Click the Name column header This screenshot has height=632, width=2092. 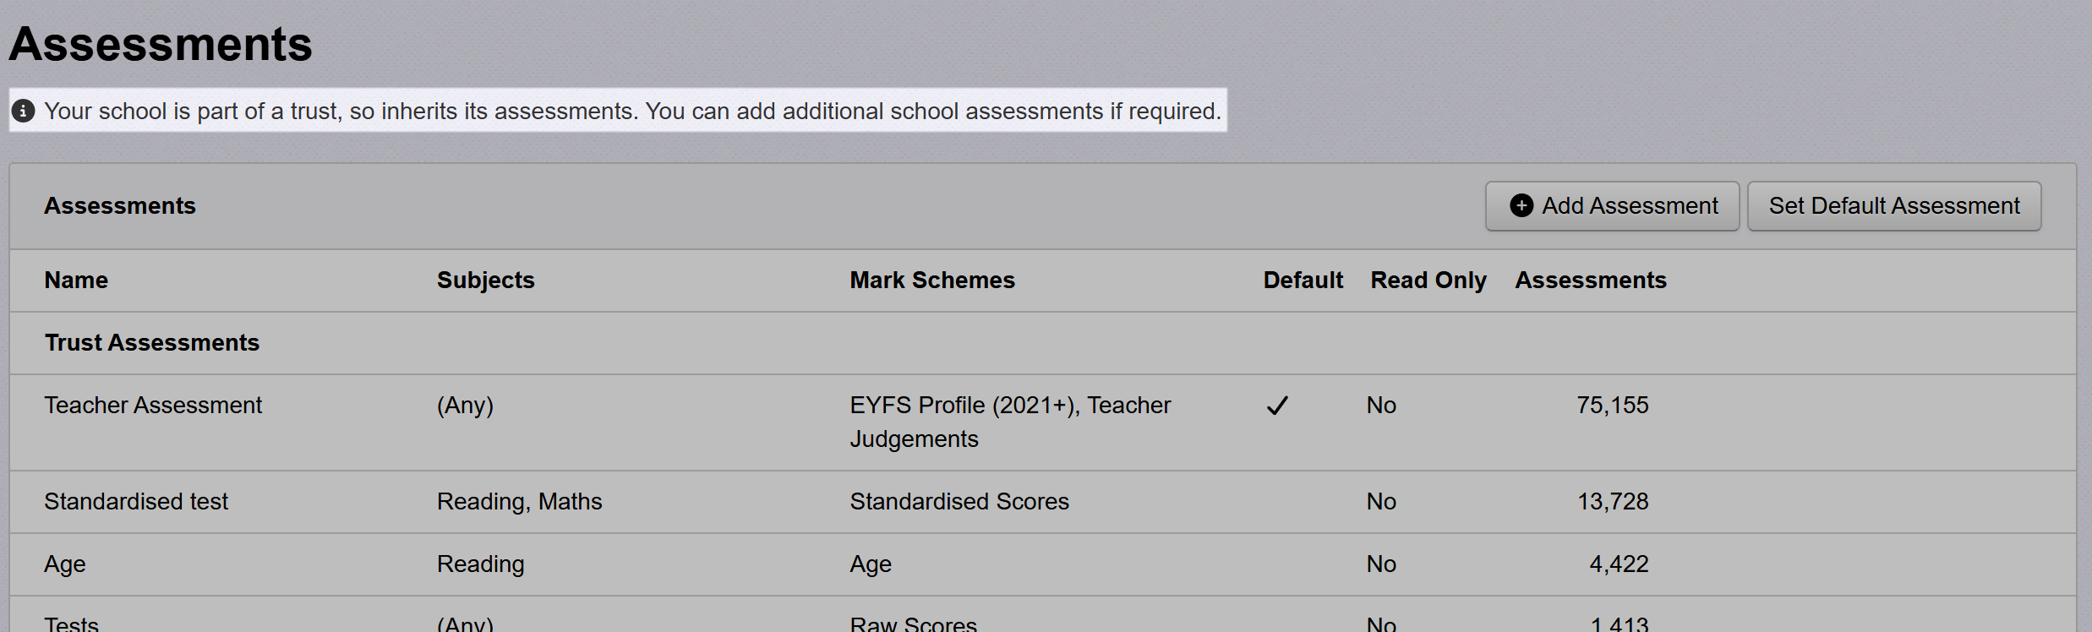point(76,281)
